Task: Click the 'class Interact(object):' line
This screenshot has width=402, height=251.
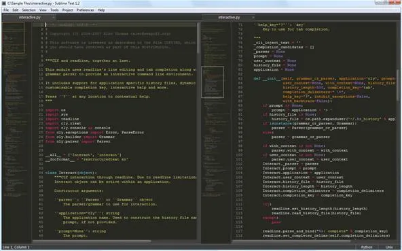Action: (71, 173)
